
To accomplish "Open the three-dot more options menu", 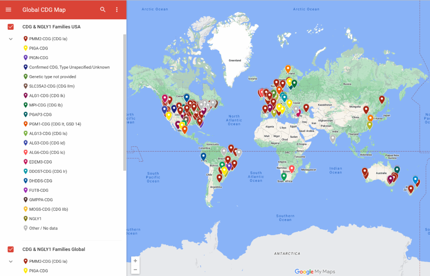I will pos(117,10).
